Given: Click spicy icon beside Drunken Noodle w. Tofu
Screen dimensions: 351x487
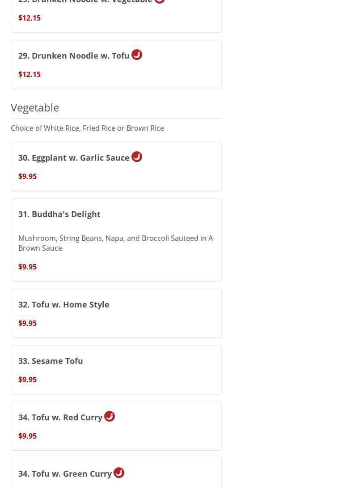Looking at the screenshot, I should [x=137, y=55].
